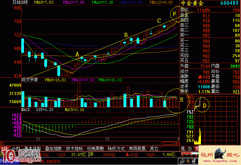Click the 47009 volume axis label

pos(15,85)
